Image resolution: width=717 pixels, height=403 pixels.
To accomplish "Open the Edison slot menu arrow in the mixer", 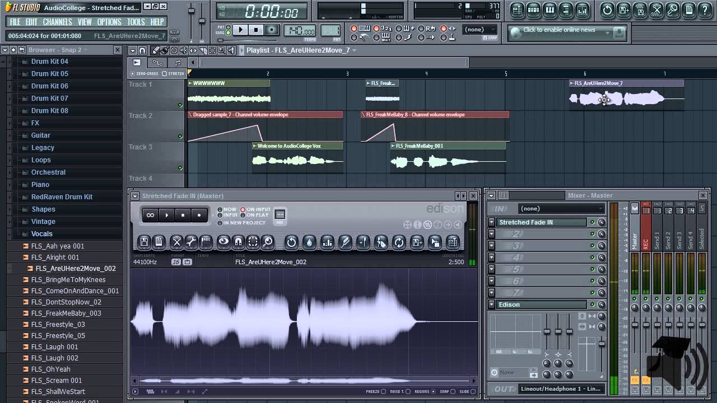I will pos(491,304).
